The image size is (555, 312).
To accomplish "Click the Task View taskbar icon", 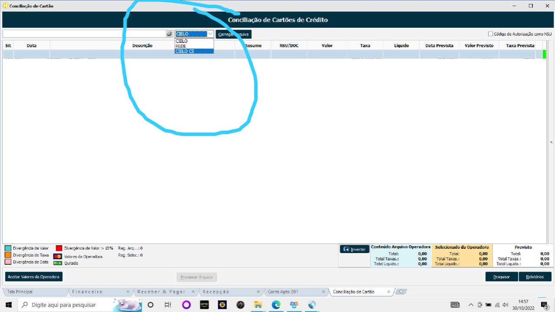I will pyautogui.click(x=168, y=305).
